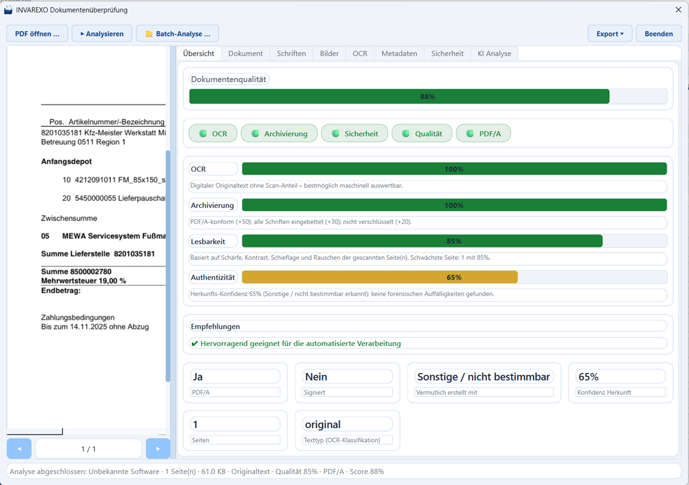Click the Authentizität label
Viewport: 689px width, 485px height.
pos(213,277)
